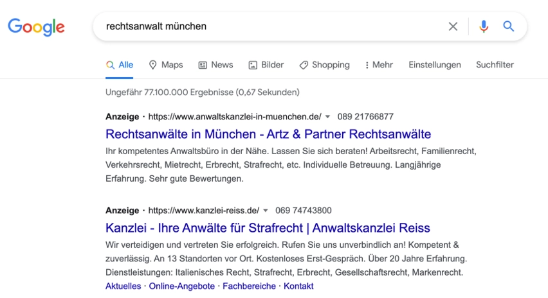Go to the Shopping results tab

tap(324, 65)
